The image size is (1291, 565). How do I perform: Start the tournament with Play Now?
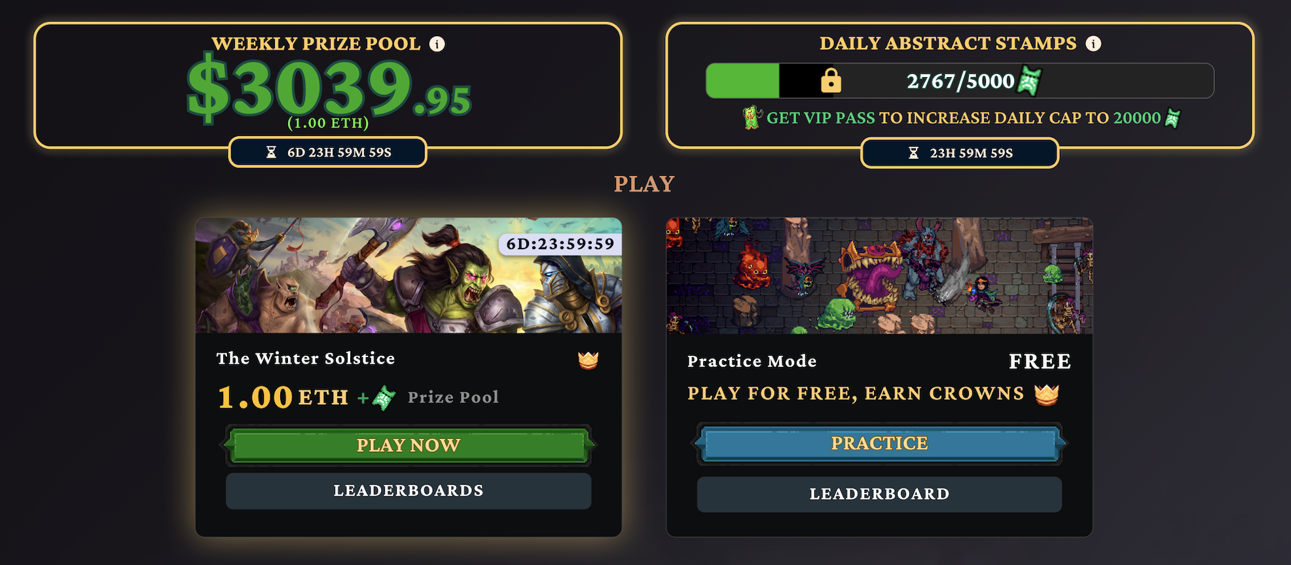pos(409,445)
